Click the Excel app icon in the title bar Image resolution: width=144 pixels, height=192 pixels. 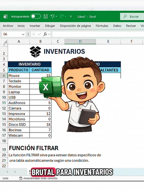6,16
